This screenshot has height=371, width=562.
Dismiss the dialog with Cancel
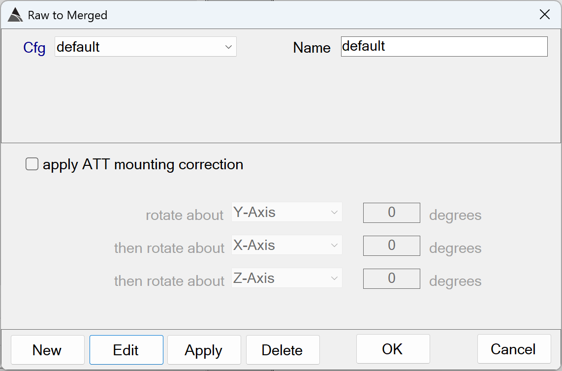(513, 349)
